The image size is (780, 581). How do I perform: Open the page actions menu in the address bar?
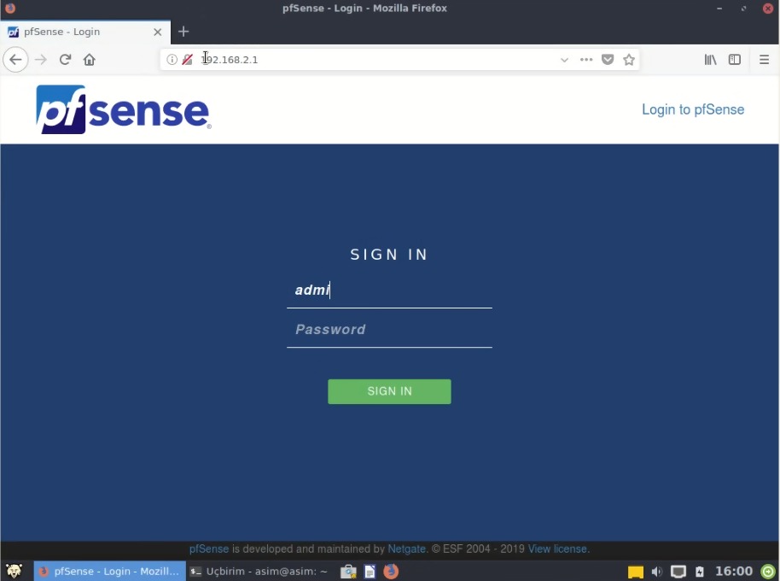point(585,59)
